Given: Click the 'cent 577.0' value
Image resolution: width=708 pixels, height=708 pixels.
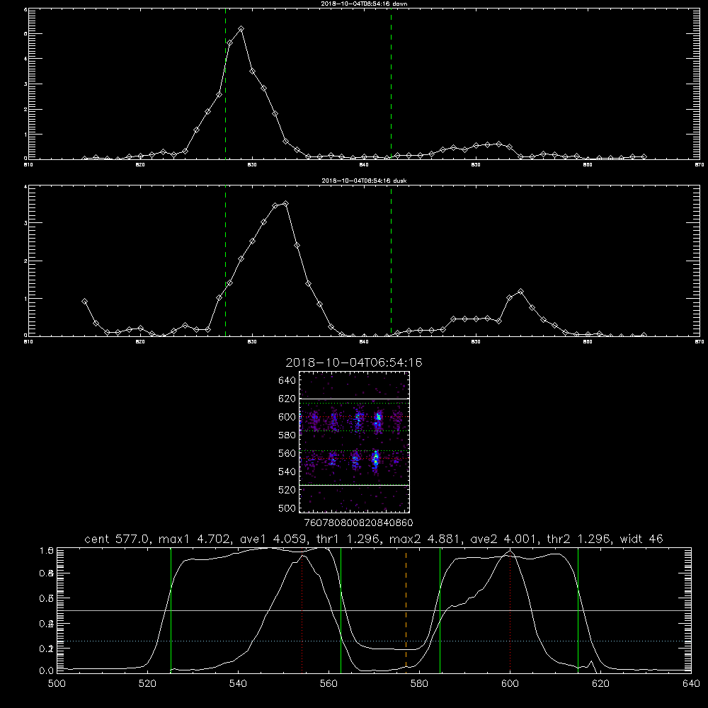Looking at the screenshot, I should pyautogui.click(x=118, y=539).
